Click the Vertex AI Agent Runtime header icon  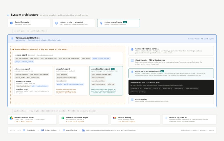point(12,38)
